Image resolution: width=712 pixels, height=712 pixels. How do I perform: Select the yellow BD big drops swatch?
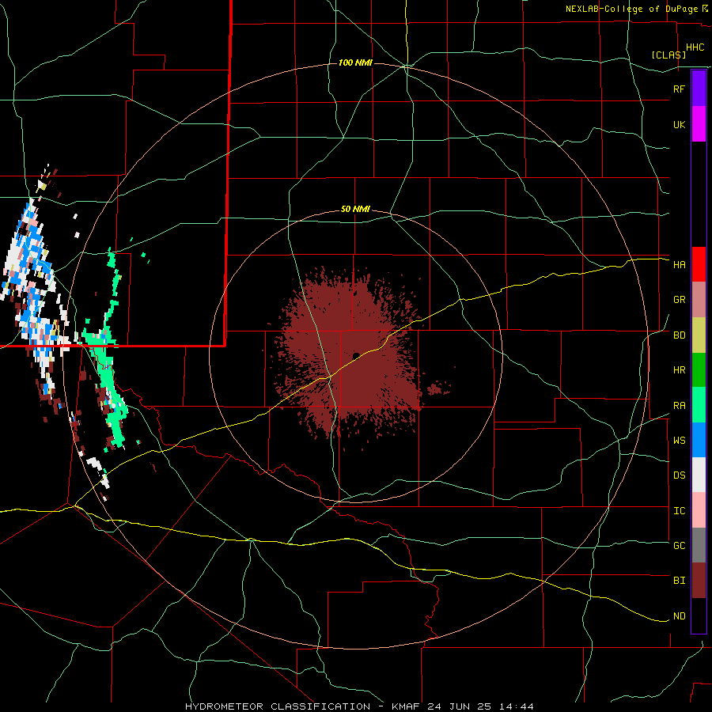(x=699, y=335)
